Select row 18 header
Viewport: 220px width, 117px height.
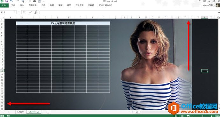pos(2,71)
